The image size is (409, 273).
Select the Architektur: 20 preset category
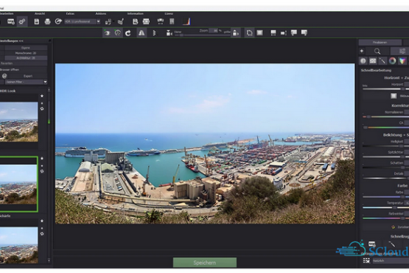(x=26, y=58)
